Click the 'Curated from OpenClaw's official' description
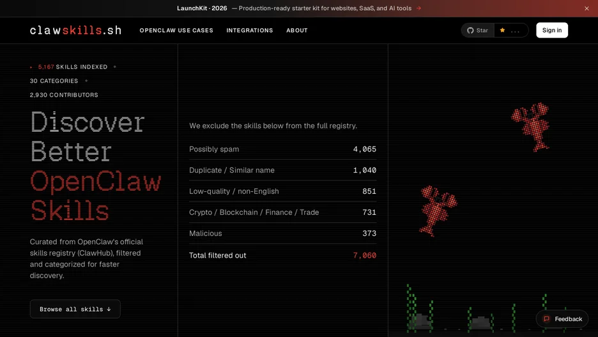Viewport: 598px width, 337px height. click(x=87, y=258)
